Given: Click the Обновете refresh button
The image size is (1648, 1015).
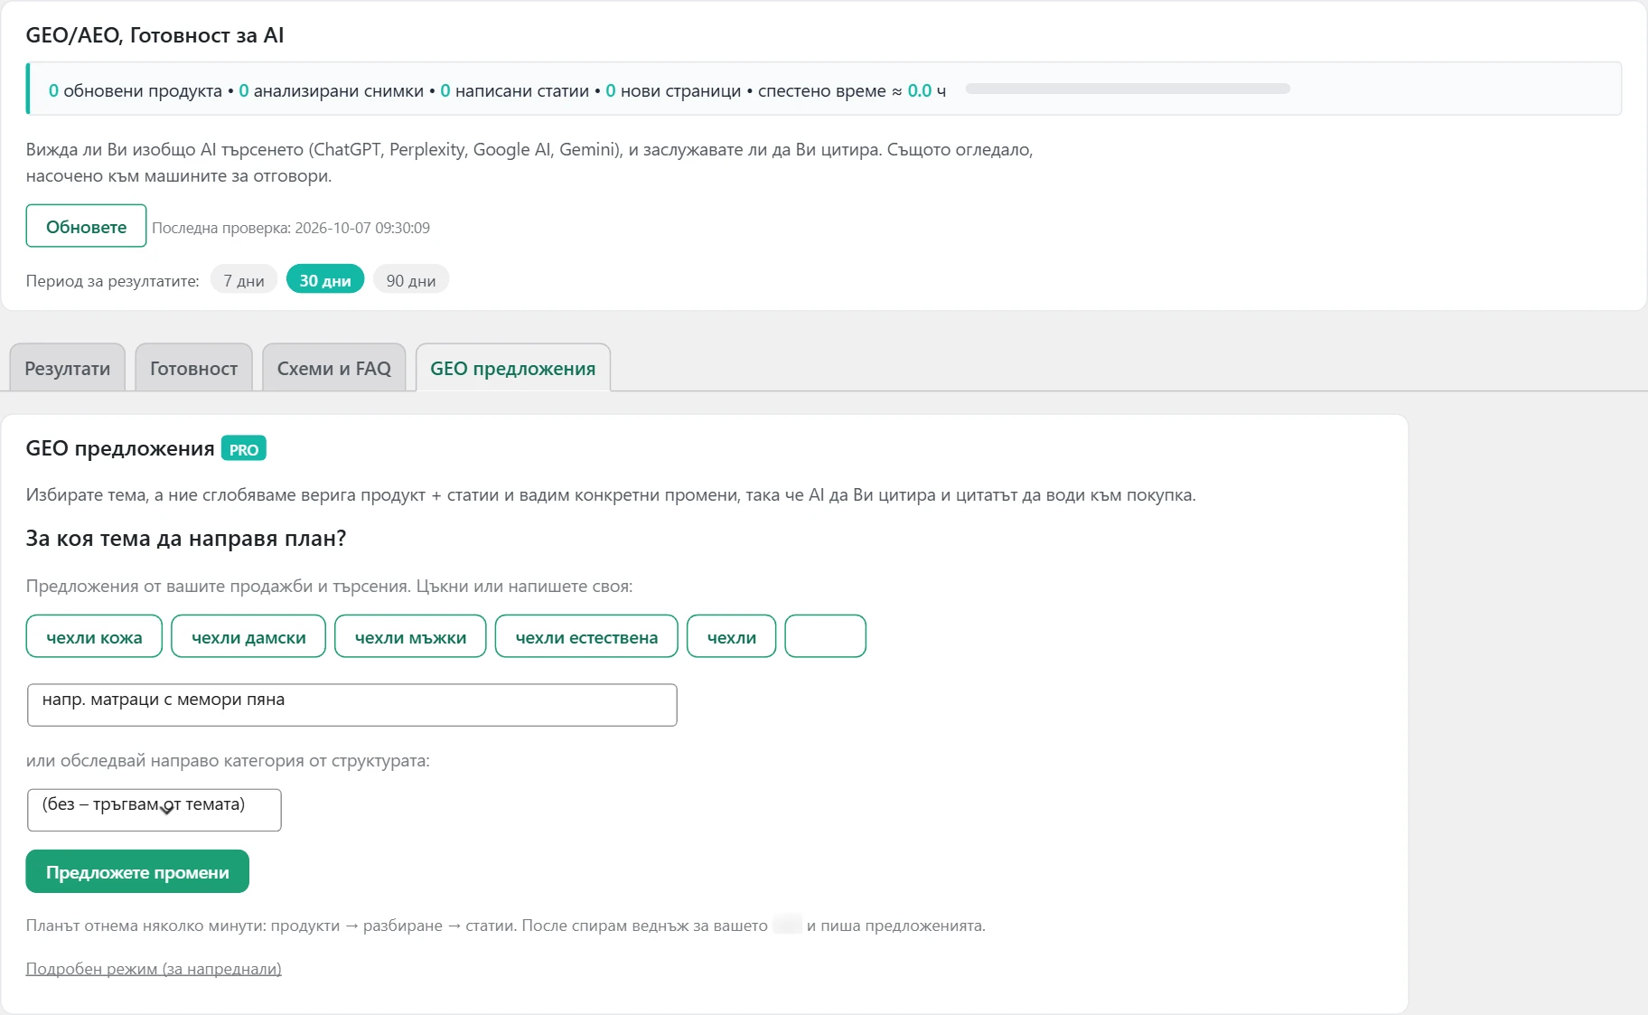Looking at the screenshot, I should [86, 226].
